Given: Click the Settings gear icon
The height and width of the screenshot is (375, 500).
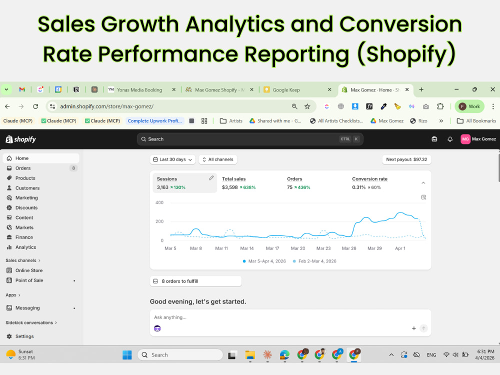Looking at the screenshot, I should (9, 336).
